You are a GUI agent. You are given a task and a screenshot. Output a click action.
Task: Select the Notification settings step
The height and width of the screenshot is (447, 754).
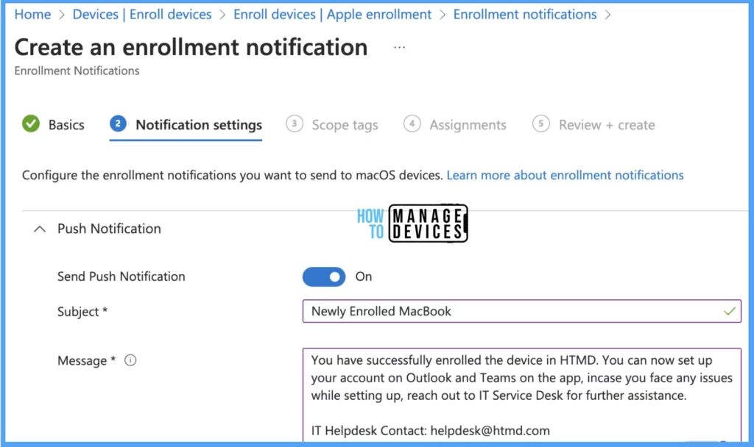(199, 125)
